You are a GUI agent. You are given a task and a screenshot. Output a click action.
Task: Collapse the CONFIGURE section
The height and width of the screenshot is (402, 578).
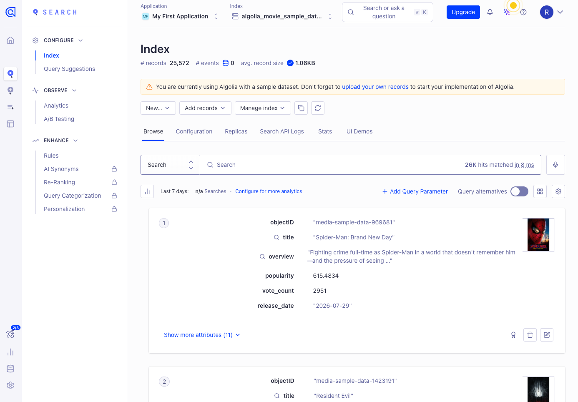80,40
